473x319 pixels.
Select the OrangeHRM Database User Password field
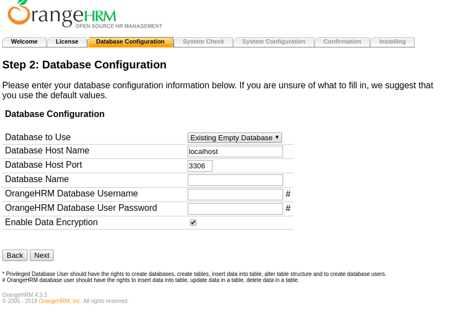pos(235,209)
